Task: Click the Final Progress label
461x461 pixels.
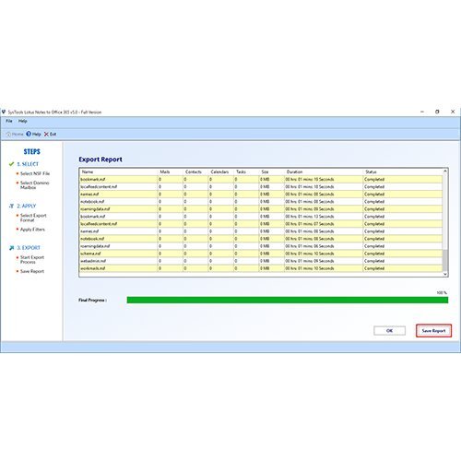Action: point(92,300)
